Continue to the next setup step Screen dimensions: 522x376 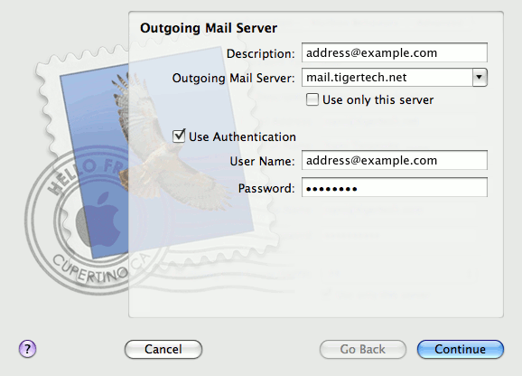point(460,349)
